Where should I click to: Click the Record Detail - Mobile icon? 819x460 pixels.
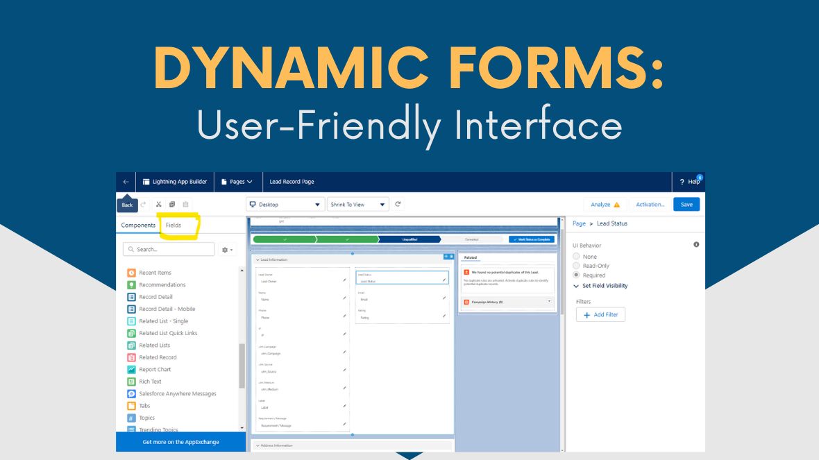point(132,309)
